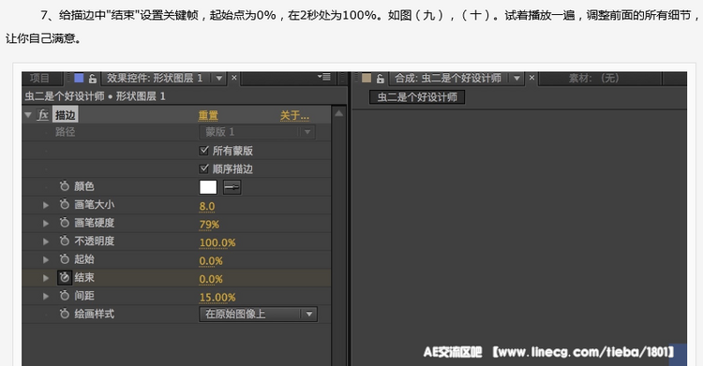The image size is (703, 366).
Task: Click the blue label color square in 效果控件 tab
Action: tap(79, 78)
